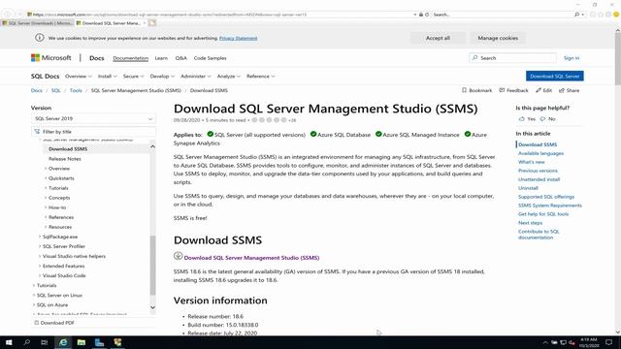Open Task View on taskbar
The image size is (621, 349).
[45, 342]
